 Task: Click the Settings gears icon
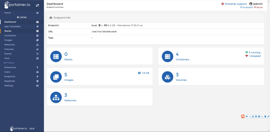[x=37, y=86]
